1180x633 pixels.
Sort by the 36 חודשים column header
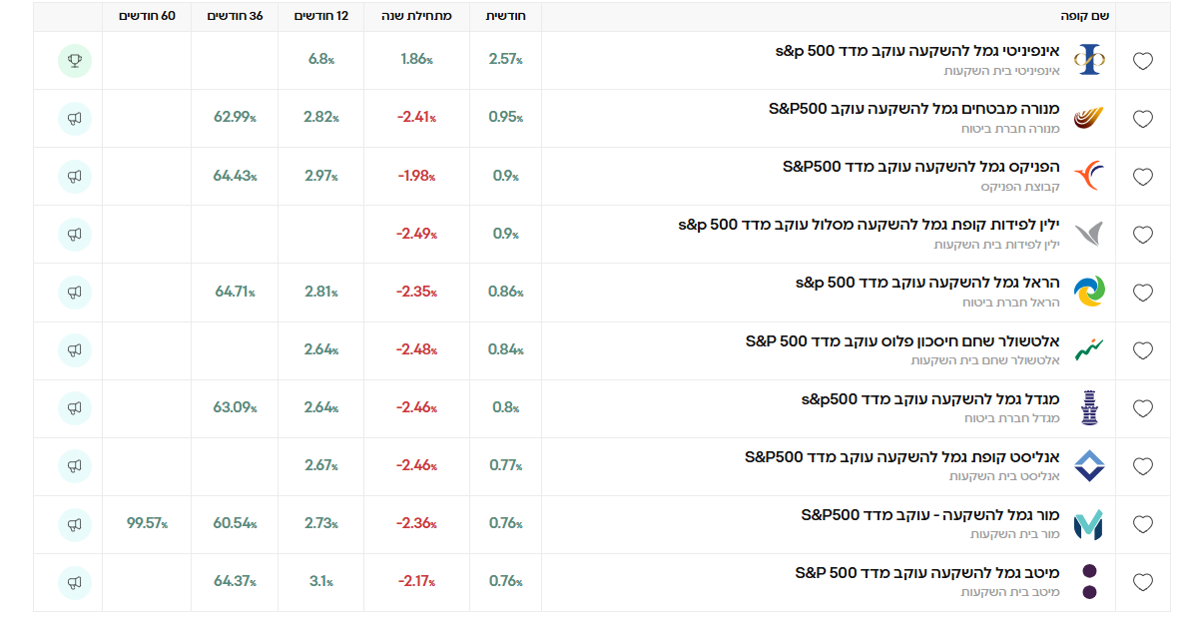236,17
